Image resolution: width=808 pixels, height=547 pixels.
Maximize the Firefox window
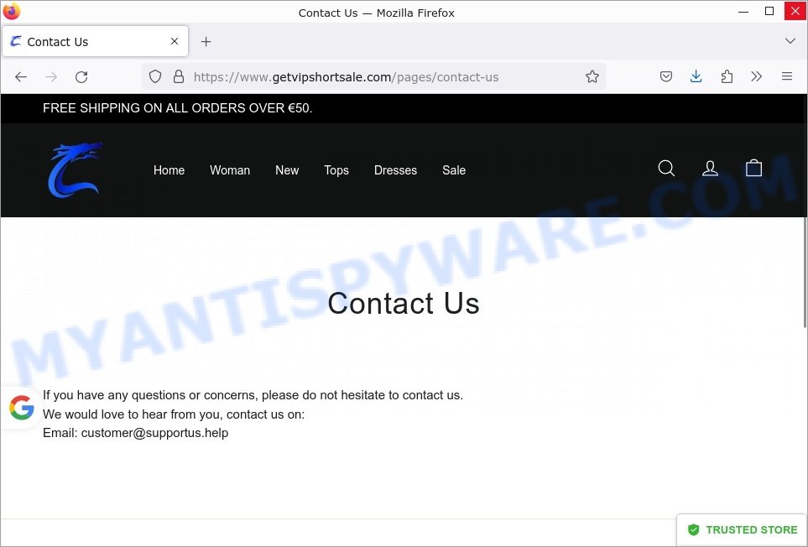point(769,12)
